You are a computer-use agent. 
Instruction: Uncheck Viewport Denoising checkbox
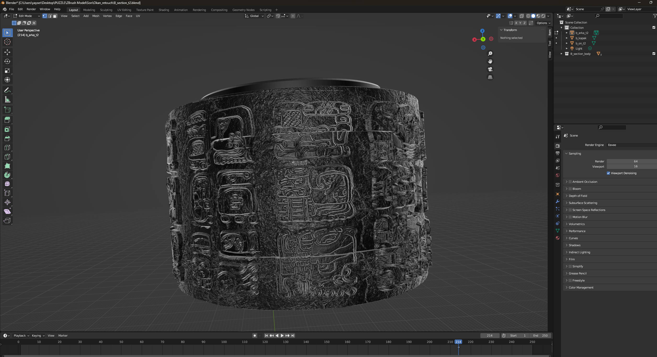coord(608,173)
